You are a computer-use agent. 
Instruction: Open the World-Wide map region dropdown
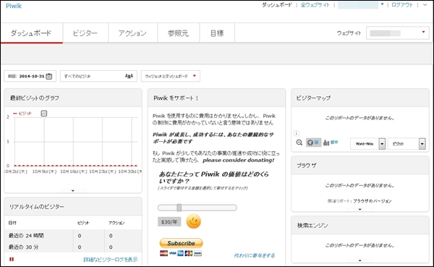[x=367, y=144]
